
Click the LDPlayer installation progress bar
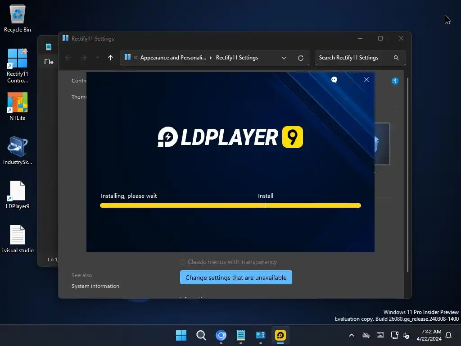click(230, 205)
